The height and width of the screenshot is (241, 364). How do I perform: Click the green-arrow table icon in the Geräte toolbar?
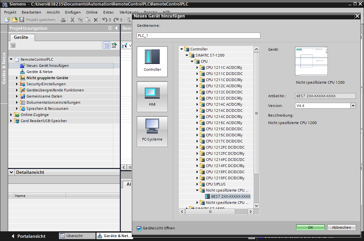114,45
